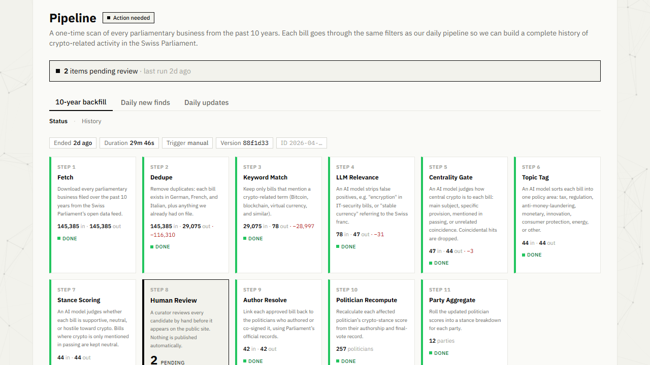This screenshot has height=365, width=650.
Task: Click the black square icon in pending banner
Action: tap(58, 71)
